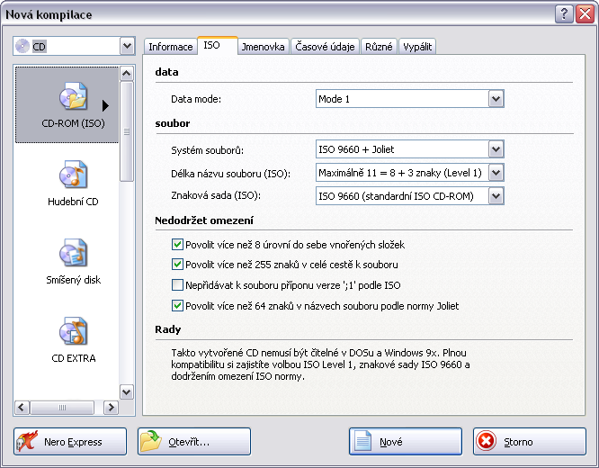Click the Nové button

tap(405, 442)
